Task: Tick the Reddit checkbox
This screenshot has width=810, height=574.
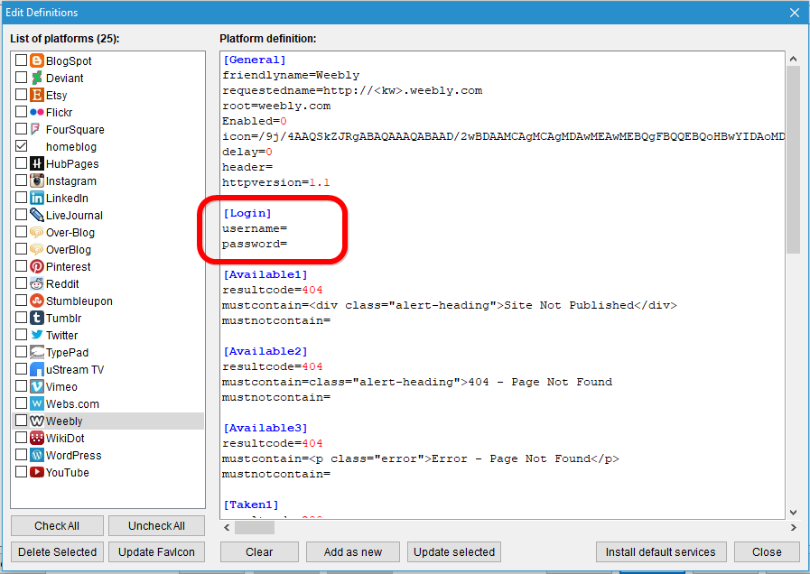Action: [21, 282]
